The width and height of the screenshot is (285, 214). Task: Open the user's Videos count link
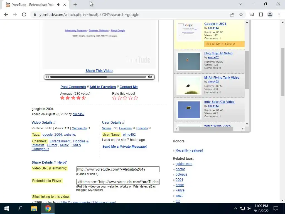[x=107, y=128]
